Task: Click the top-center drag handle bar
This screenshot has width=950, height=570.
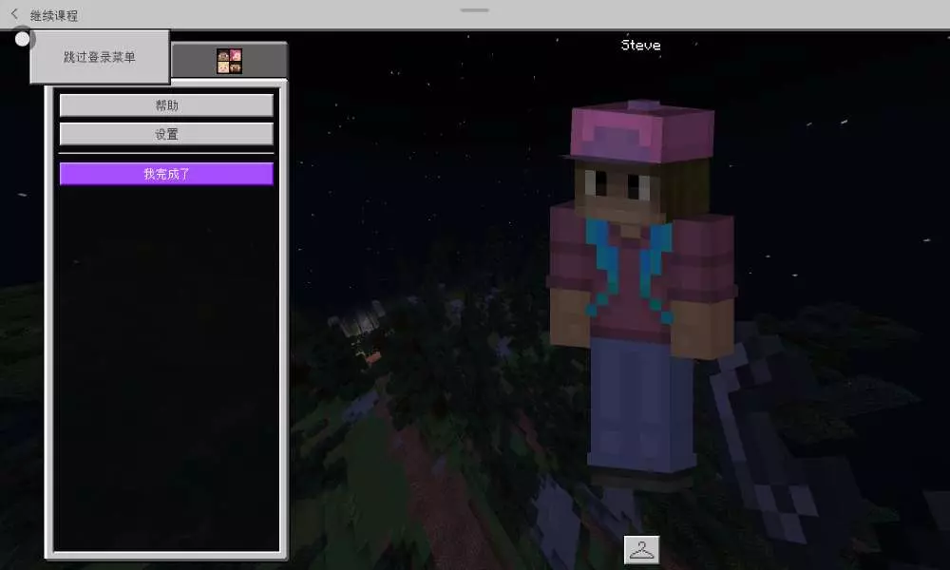Action: (x=474, y=9)
